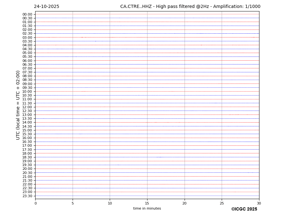This screenshot has height=221, width=294.
Task: Click the 30 minute x-axis tick label
Action: [x=259, y=204]
